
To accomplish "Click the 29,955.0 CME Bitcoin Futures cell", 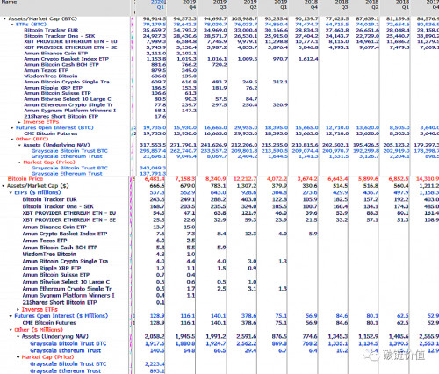I will pos(246,133).
